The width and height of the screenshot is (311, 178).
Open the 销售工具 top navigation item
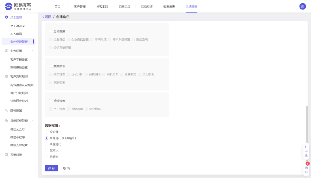pos(124,6)
